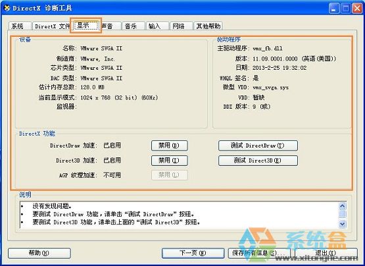This screenshot has width=365, height=266.
Task: Select device name value VMware SVGA II
Action: coord(101,48)
